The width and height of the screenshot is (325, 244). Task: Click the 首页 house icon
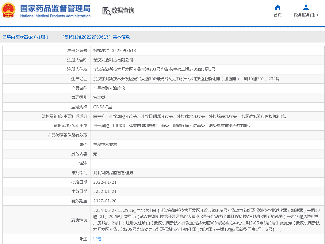[x=277, y=7]
